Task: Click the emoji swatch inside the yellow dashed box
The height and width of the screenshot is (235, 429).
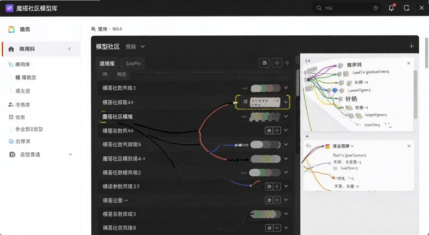Action: click(265, 102)
